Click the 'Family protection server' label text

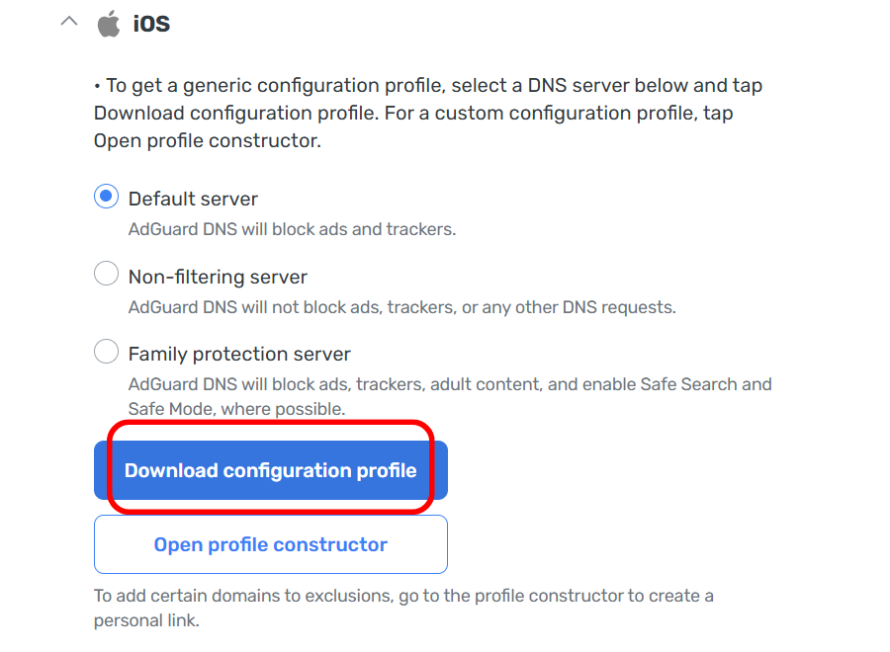[x=239, y=354]
